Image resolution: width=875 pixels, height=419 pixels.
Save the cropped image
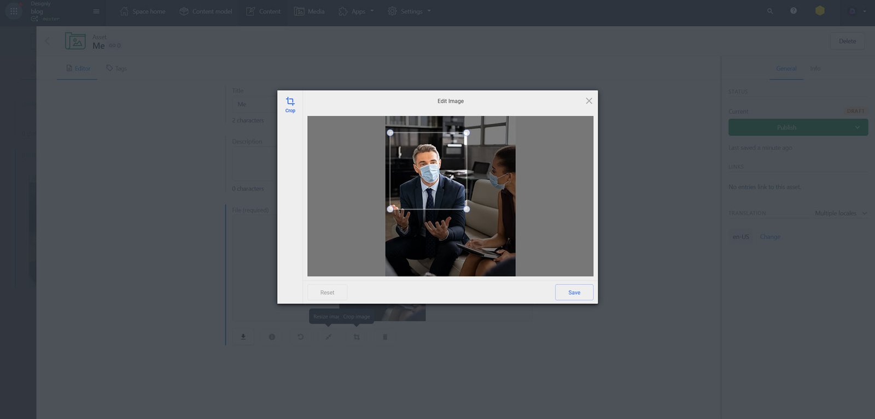(574, 292)
